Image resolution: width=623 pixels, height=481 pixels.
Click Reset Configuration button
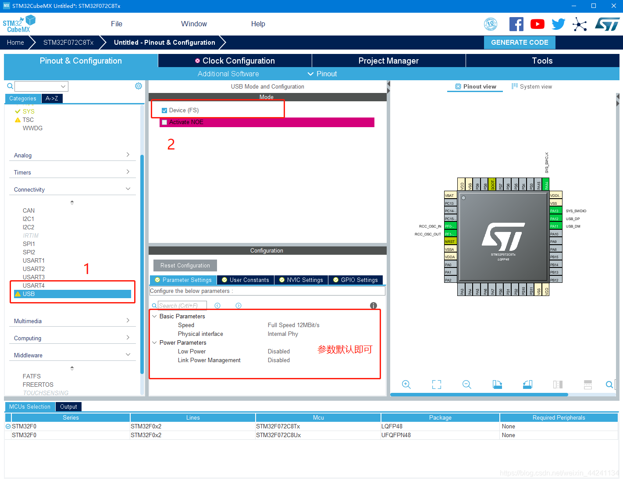tap(185, 265)
